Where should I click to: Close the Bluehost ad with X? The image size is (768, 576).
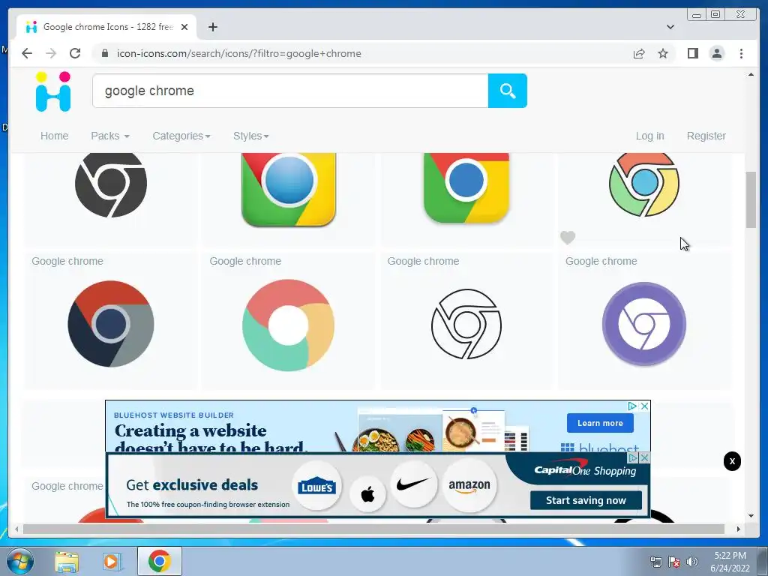click(644, 406)
